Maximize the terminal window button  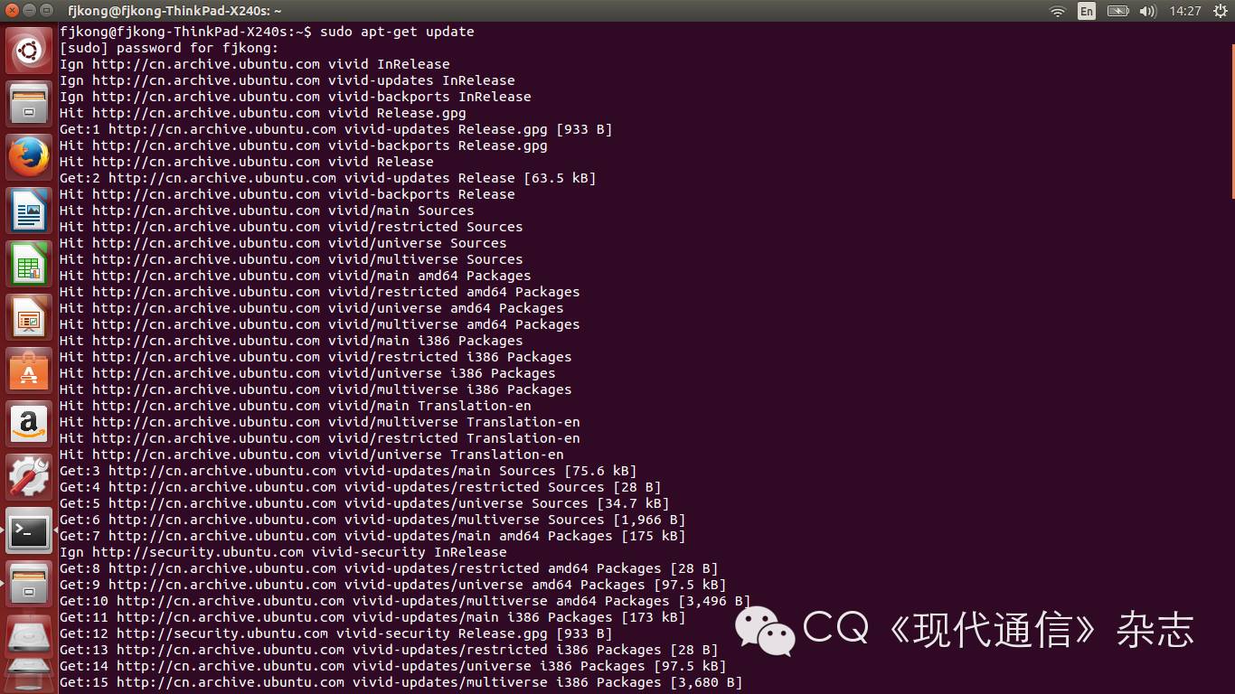pyautogui.click(x=46, y=11)
